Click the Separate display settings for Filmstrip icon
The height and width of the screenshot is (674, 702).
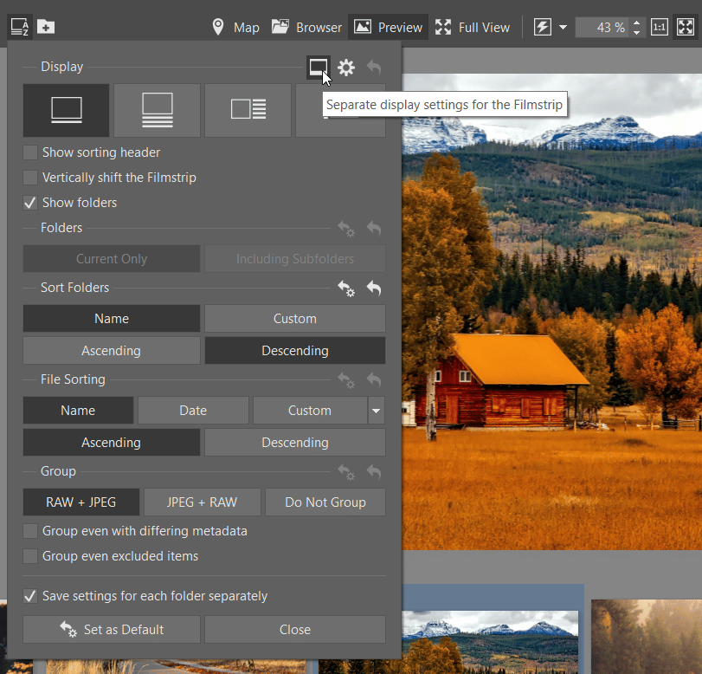pyautogui.click(x=319, y=68)
